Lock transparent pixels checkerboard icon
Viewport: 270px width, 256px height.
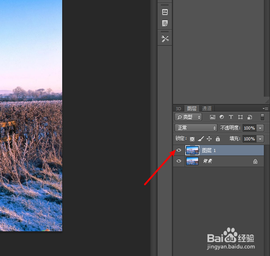(192, 139)
